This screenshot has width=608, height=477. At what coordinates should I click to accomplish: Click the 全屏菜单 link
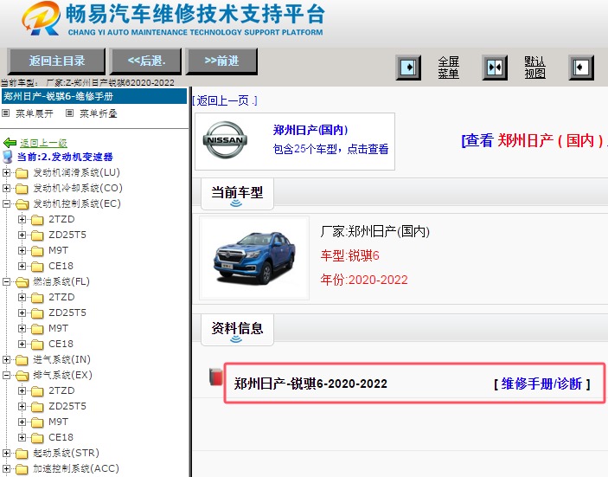point(449,68)
